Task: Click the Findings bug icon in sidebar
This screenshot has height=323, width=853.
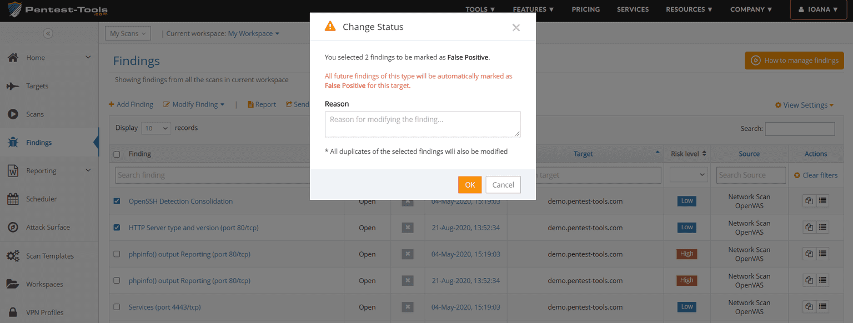Action: 13,143
